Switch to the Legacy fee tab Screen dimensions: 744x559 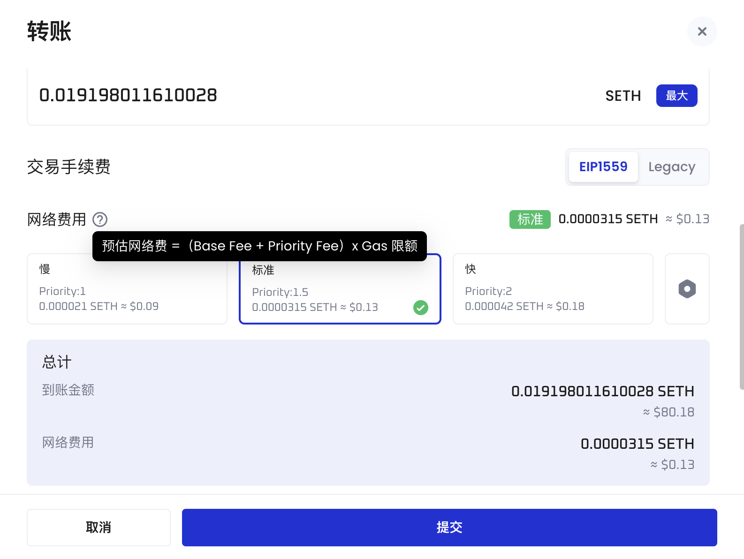click(x=672, y=167)
